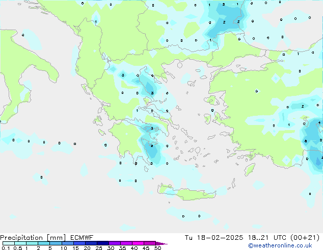Click the ECMWF model label
323x250 pixels.
coord(82,238)
